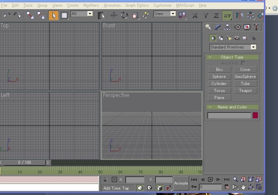Toggle Key Mode with the key icon
The height and width of the screenshot is (195, 278).
point(194,187)
